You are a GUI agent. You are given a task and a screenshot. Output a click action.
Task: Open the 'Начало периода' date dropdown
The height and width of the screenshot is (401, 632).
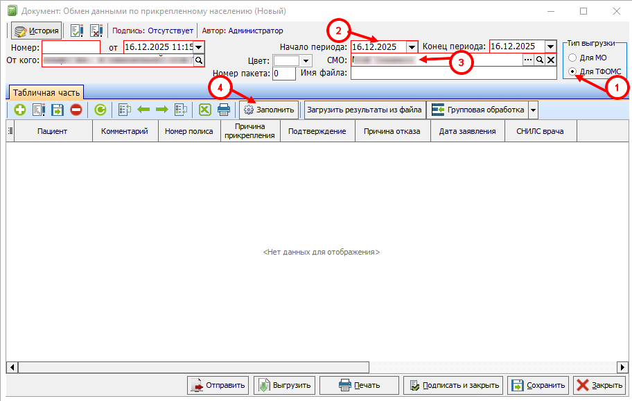tap(412, 46)
